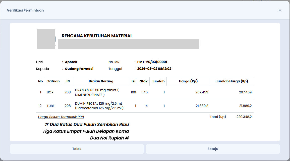
Task: Click stock value 1145
Action: 144,92
